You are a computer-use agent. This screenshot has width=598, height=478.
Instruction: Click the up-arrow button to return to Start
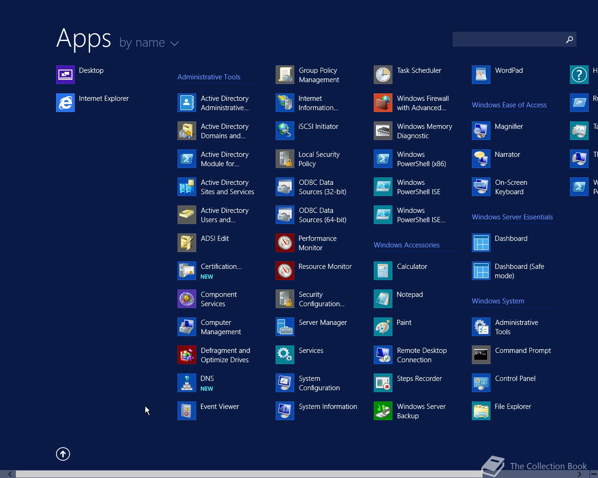click(x=63, y=454)
